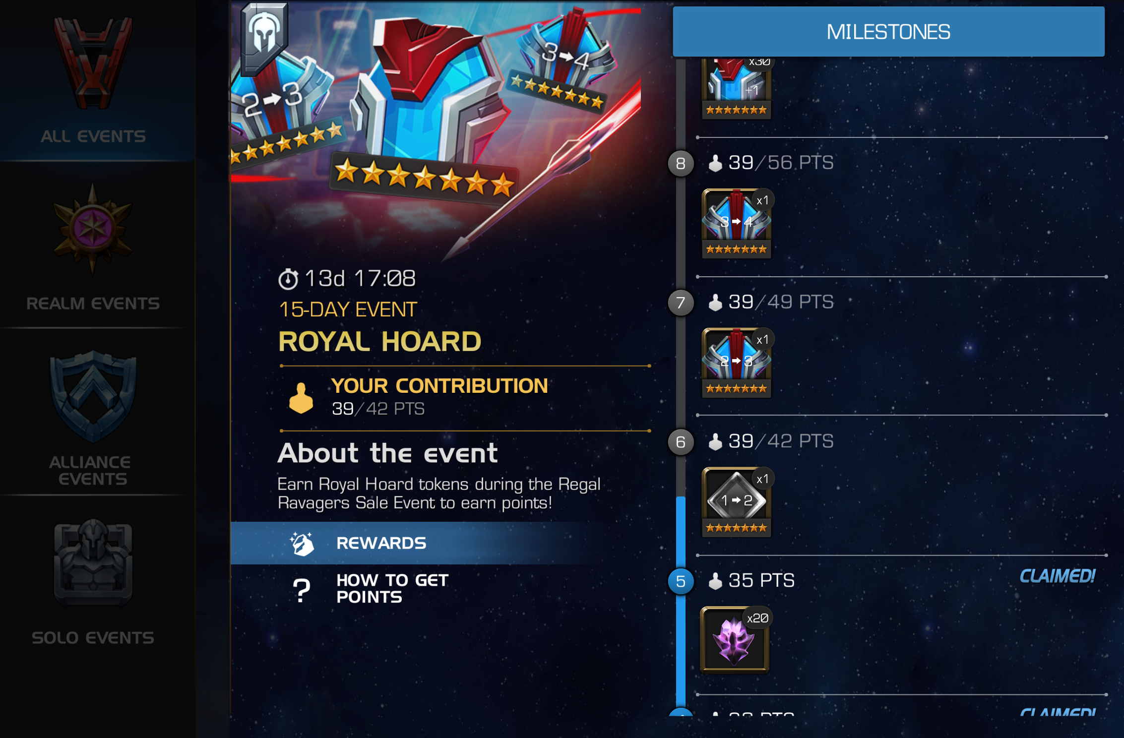1124x738 pixels.
Task: Click the Milestones header button
Action: (888, 32)
